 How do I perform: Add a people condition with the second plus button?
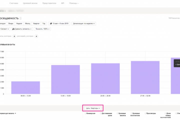(36, 36)
